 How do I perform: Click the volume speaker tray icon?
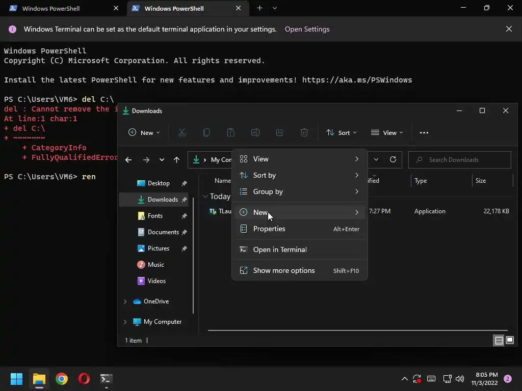[x=460, y=379]
